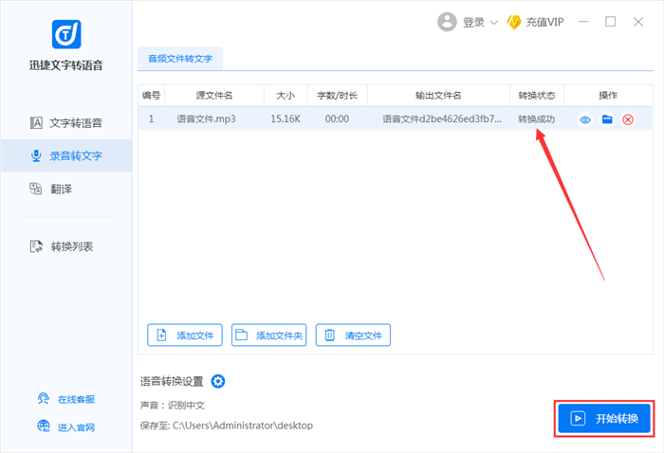Click the 15.16K size cell
This screenshot has height=453, width=664.
[286, 119]
